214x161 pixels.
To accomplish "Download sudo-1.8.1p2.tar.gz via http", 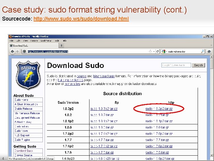I will pyautogui.click(x=159, y=121).
